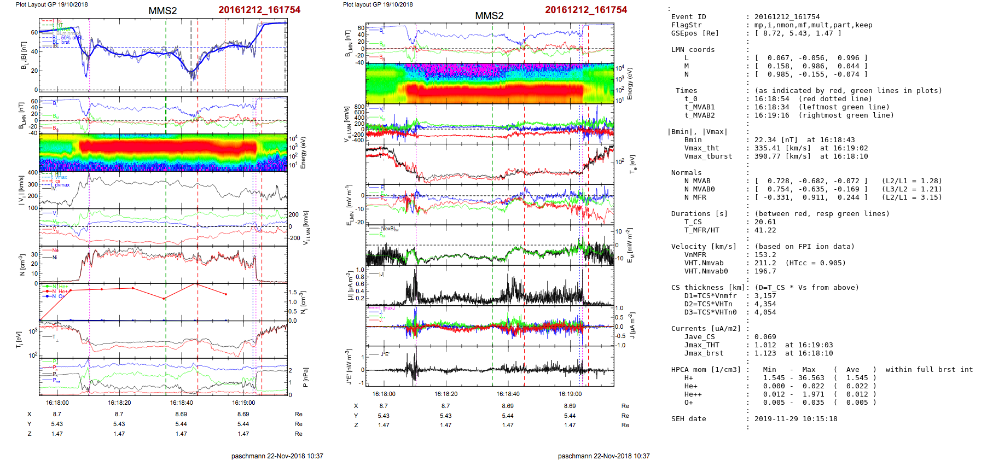Select the left plot's energy spectrogram panel

[x=163, y=153]
